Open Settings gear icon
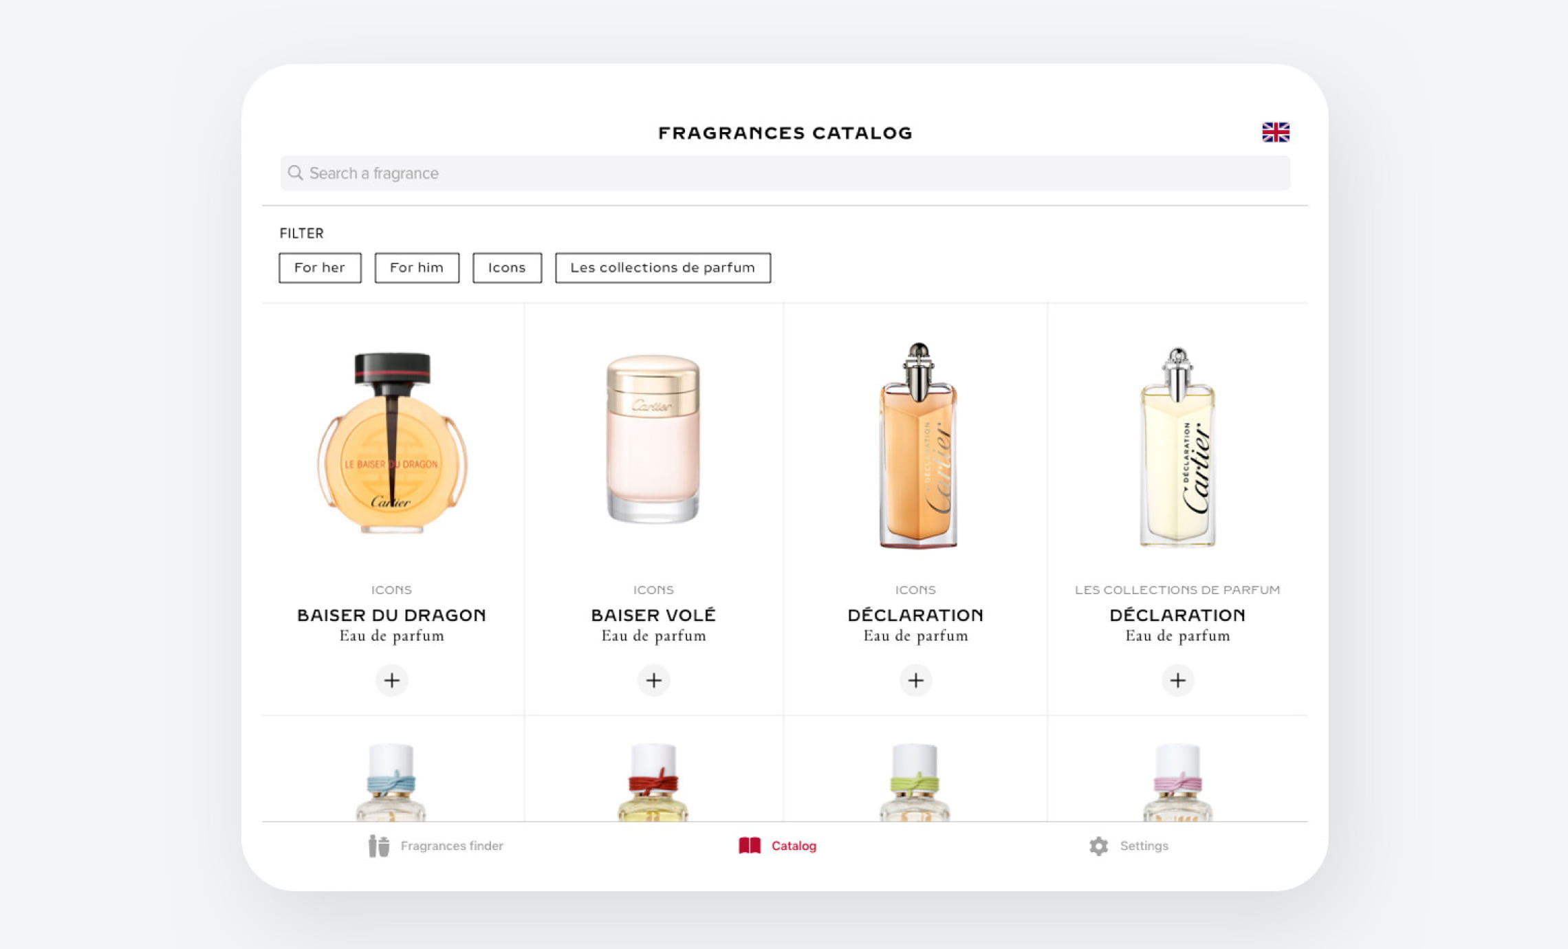 (x=1098, y=846)
